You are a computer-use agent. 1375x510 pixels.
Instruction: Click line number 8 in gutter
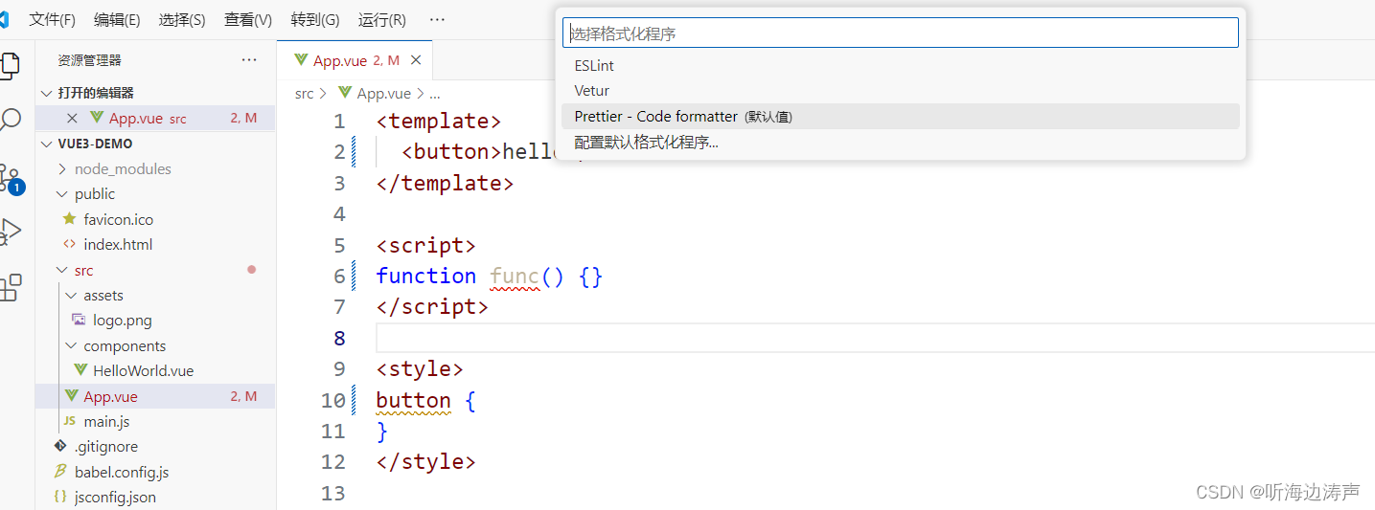point(339,338)
